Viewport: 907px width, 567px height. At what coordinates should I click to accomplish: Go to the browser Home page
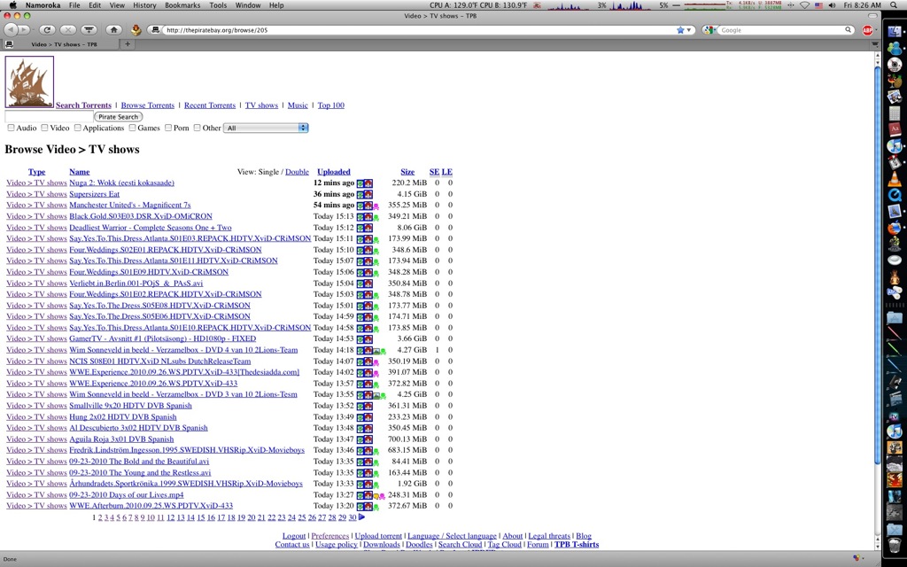[114, 30]
